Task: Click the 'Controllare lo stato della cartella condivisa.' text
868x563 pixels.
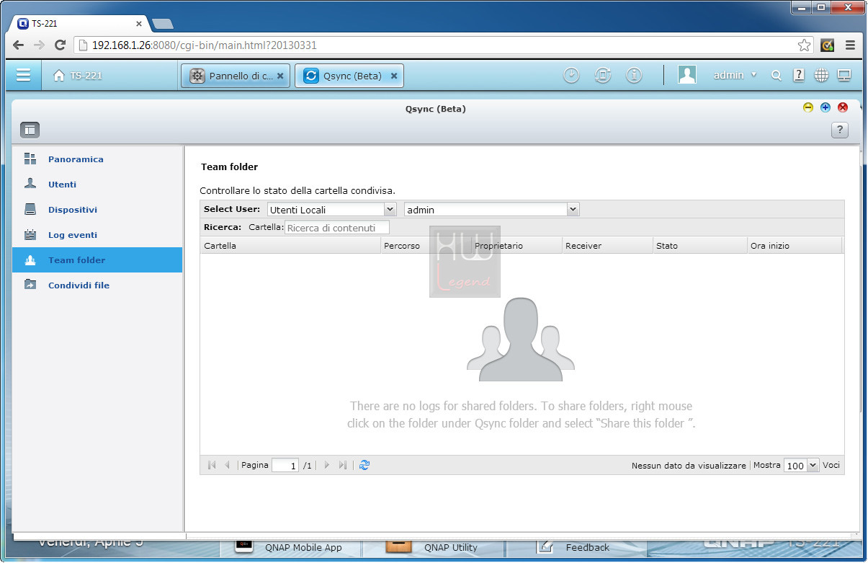Action: (297, 191)
